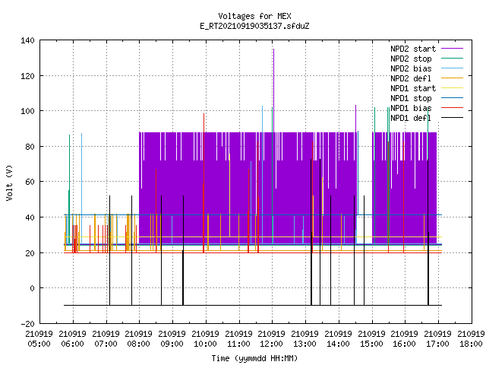Image resolution: width=486 pixels, height=365 pixels.
Task: Click the y-axis tick value -20
Action: click(27, 324)
